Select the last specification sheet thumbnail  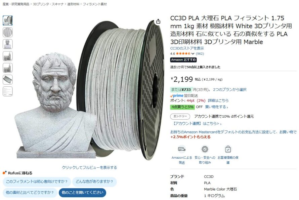click(x=8, y=91)
